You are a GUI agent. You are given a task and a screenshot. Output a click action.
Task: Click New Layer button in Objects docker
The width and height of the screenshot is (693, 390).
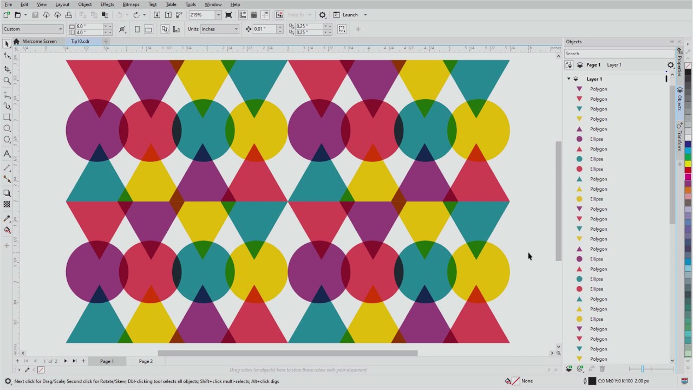pos(568,369)
